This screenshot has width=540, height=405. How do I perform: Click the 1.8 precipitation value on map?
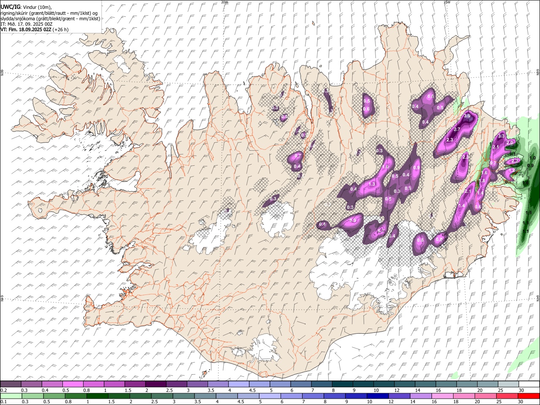click(x=481, y=181)
